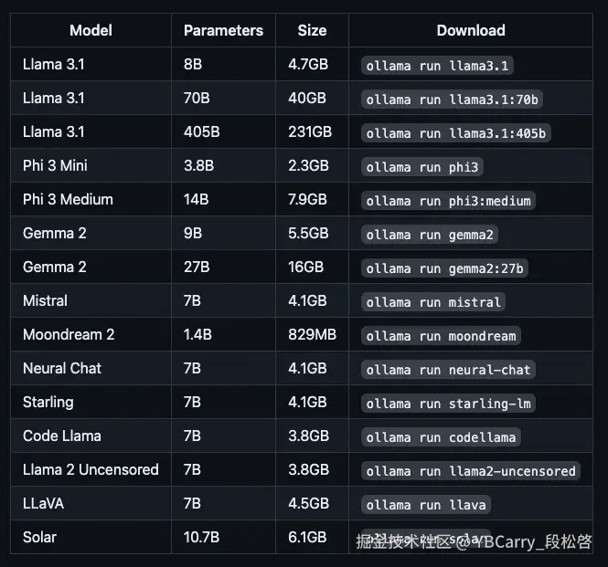This screenshot has height=567, width=608.
Task: Click the Moondream 2 model name
Action: 69,334
